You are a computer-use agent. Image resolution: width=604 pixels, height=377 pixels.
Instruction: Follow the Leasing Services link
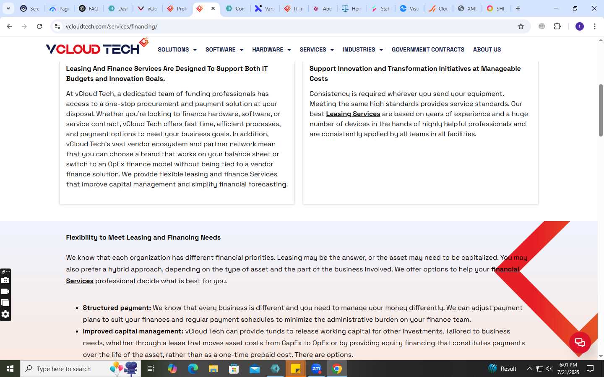click(353, 114)
